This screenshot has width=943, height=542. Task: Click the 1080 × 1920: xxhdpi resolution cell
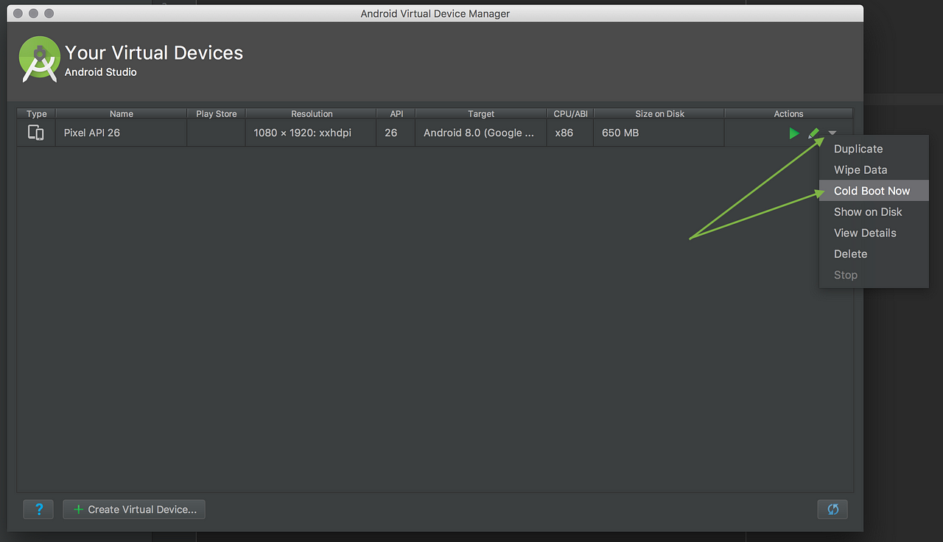pyautogui.click(x=312, y=133)
